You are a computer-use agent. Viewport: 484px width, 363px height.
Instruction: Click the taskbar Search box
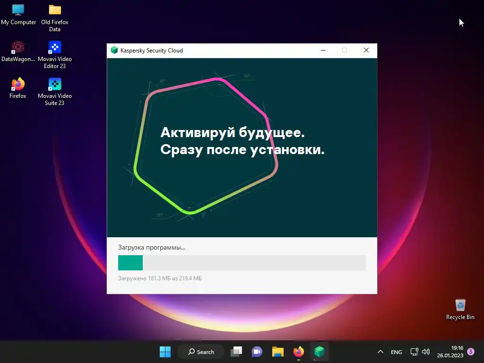(201, 352)
